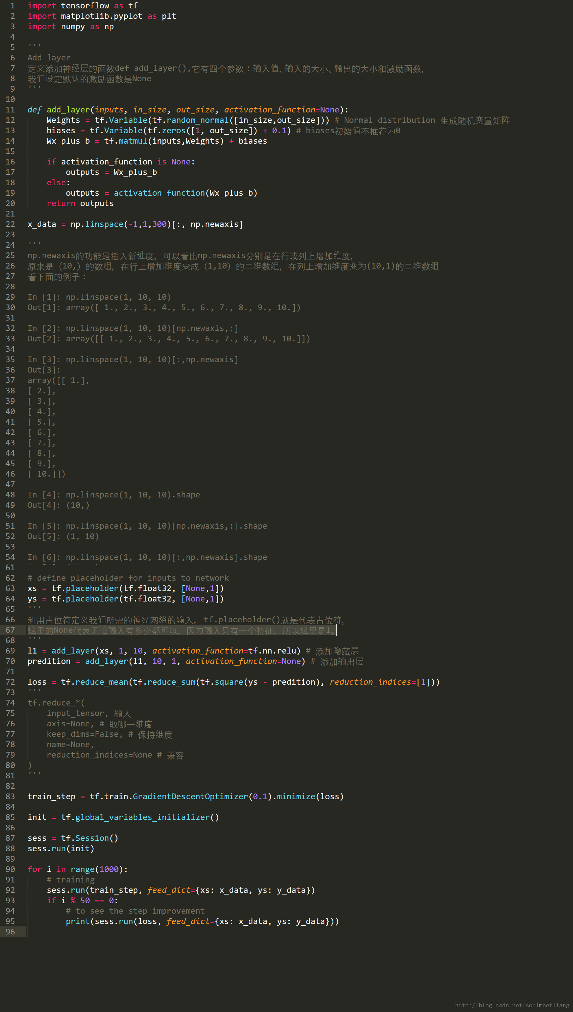573x1012 pixels.
Task: Click "sess.run(init)" on line 88
Action: pos(61,849)
